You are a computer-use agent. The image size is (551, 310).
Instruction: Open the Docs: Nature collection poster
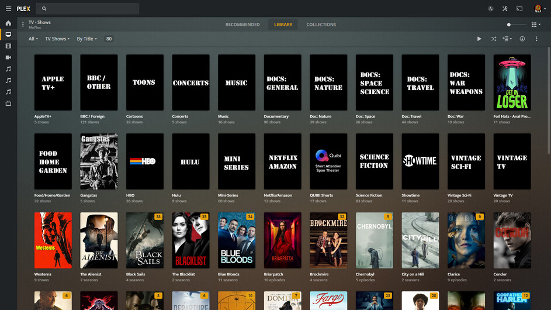328,82
